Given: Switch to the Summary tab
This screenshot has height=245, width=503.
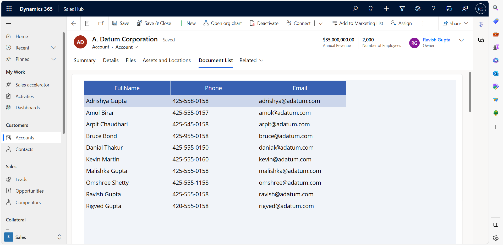Looking at the screenshot, I should (x=85, y=60).
